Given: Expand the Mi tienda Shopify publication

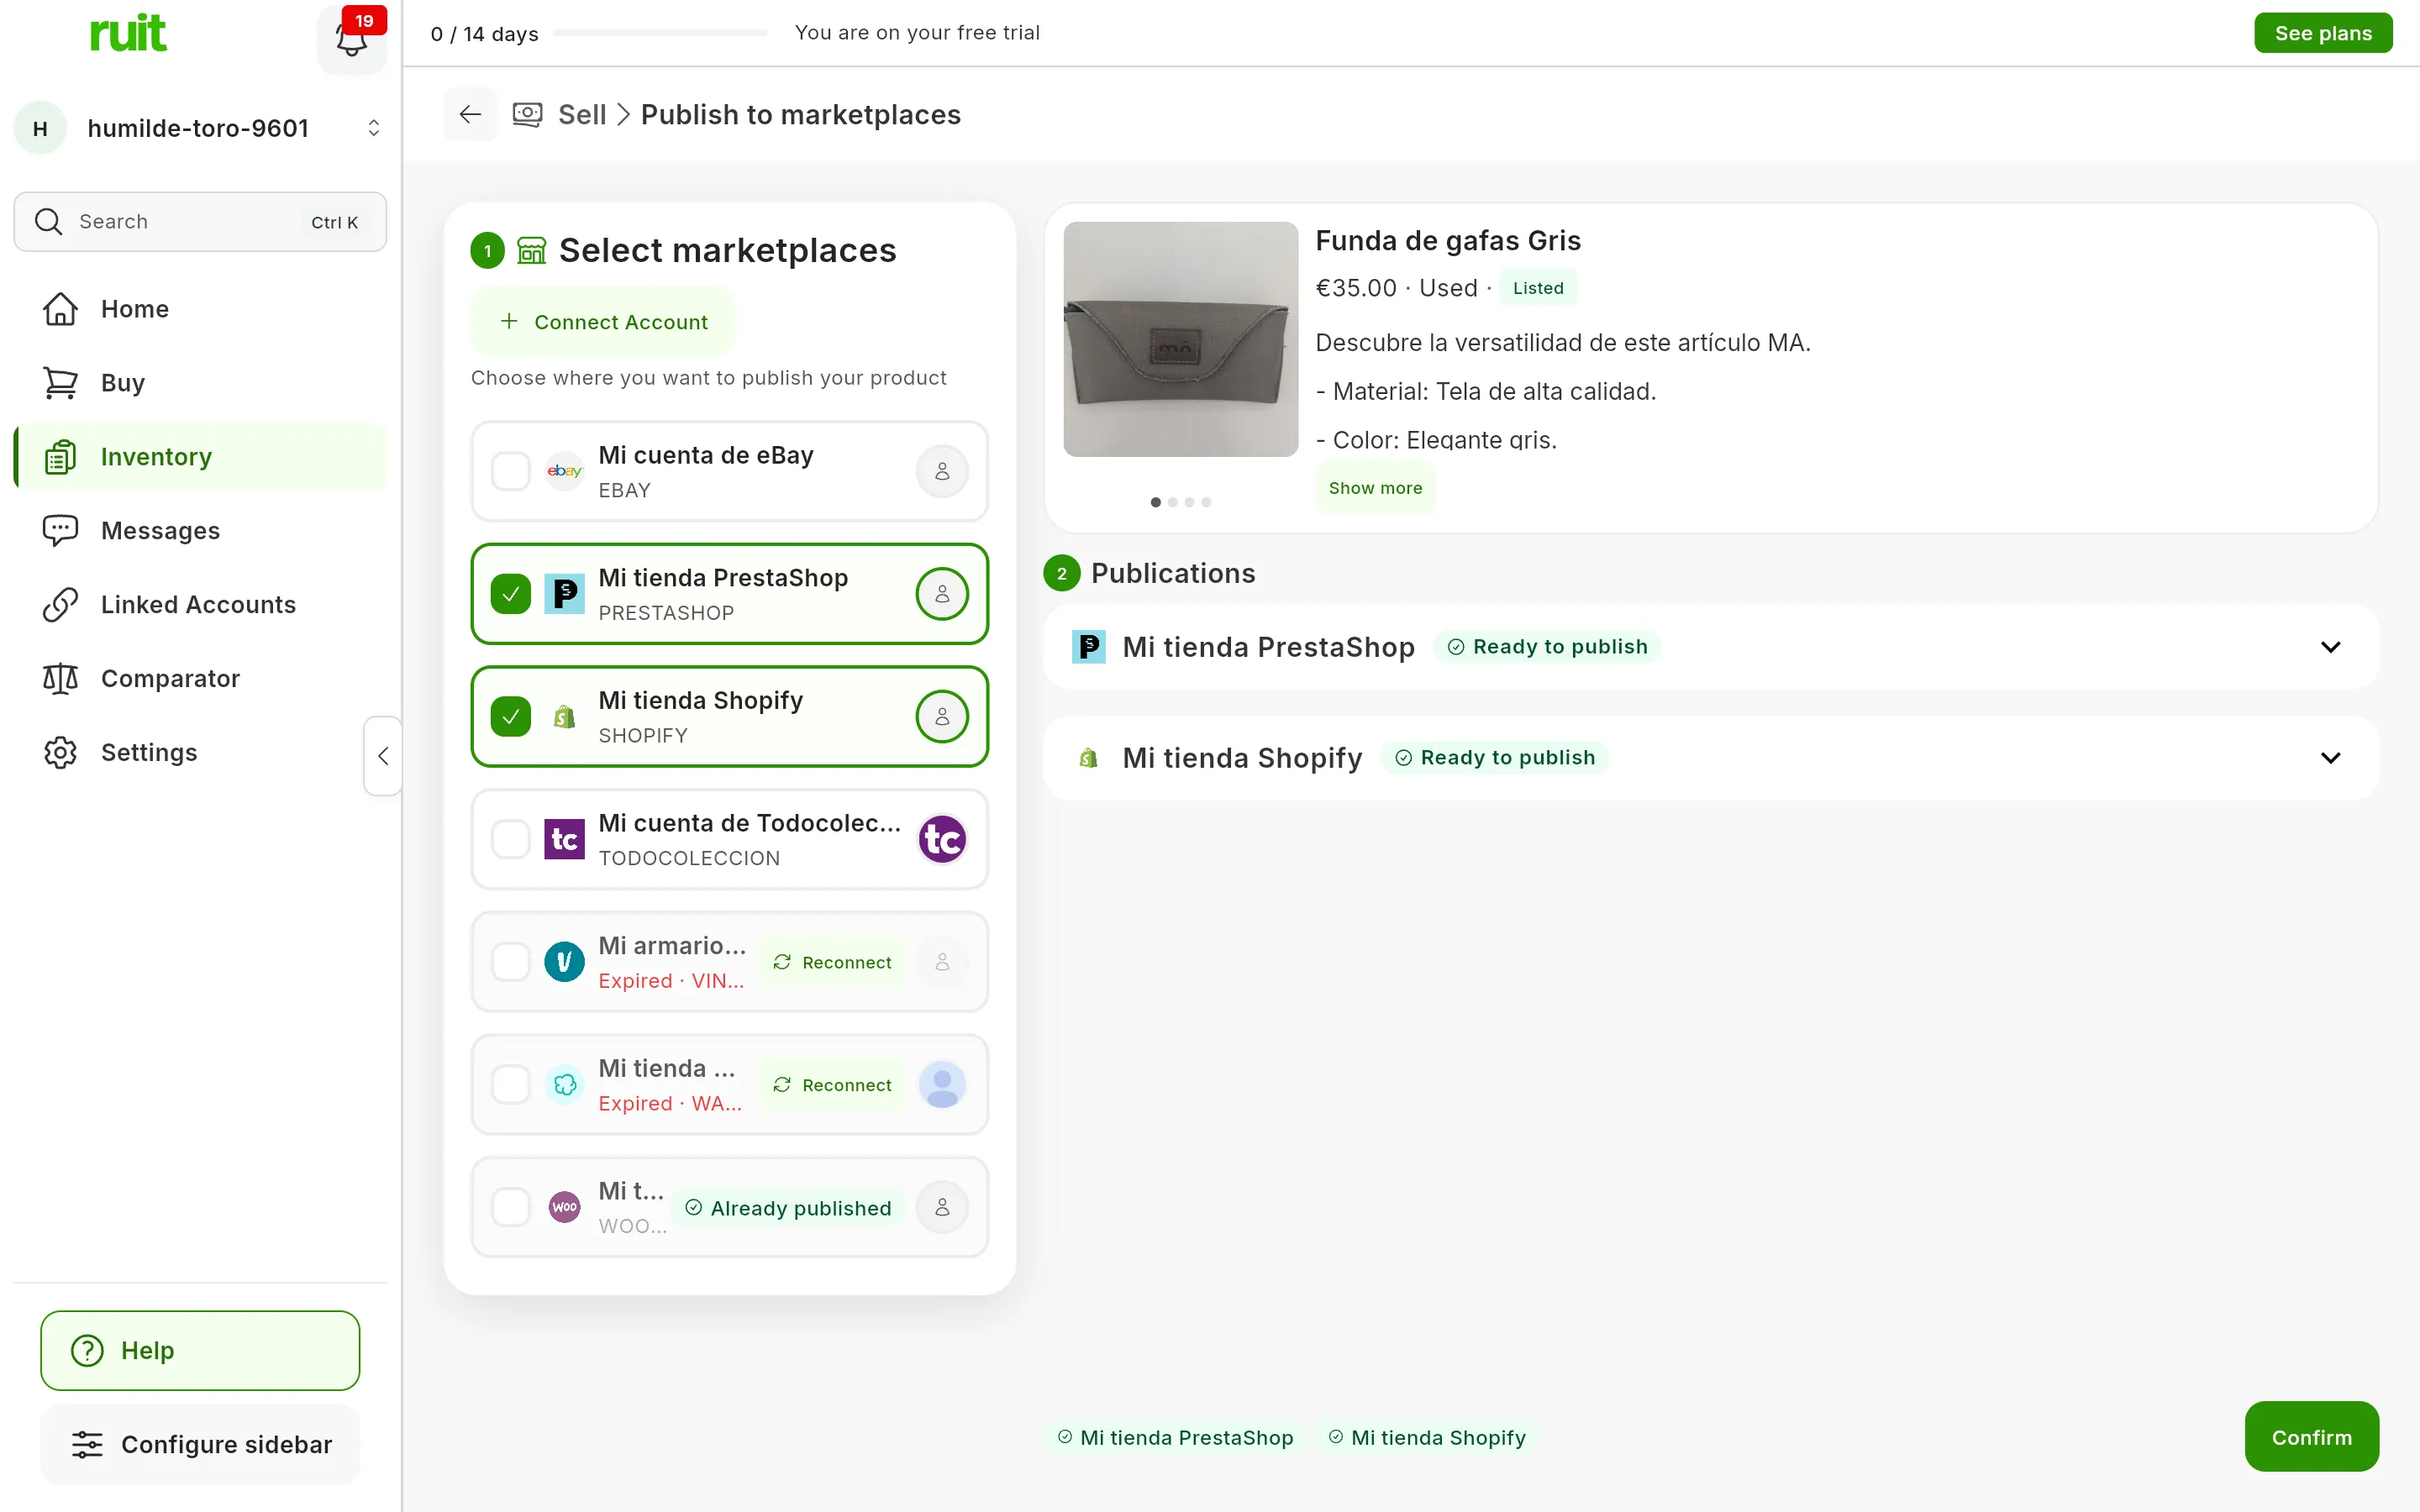Looking at the screenshot, I should 2330,758.
